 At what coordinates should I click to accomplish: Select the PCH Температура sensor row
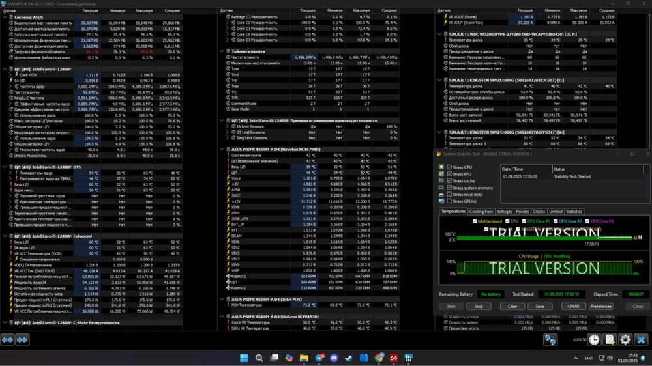(x=314, y=305)
